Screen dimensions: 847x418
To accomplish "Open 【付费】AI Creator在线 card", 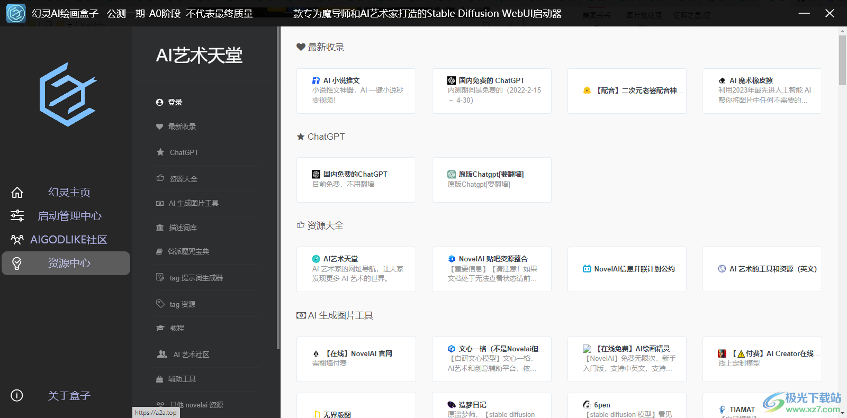I will [x=762, y=359].
